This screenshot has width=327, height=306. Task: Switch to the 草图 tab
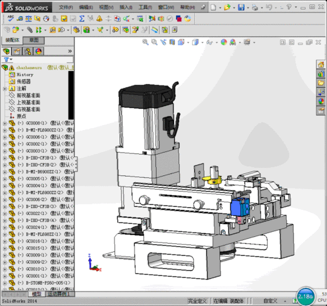[34, 40]
